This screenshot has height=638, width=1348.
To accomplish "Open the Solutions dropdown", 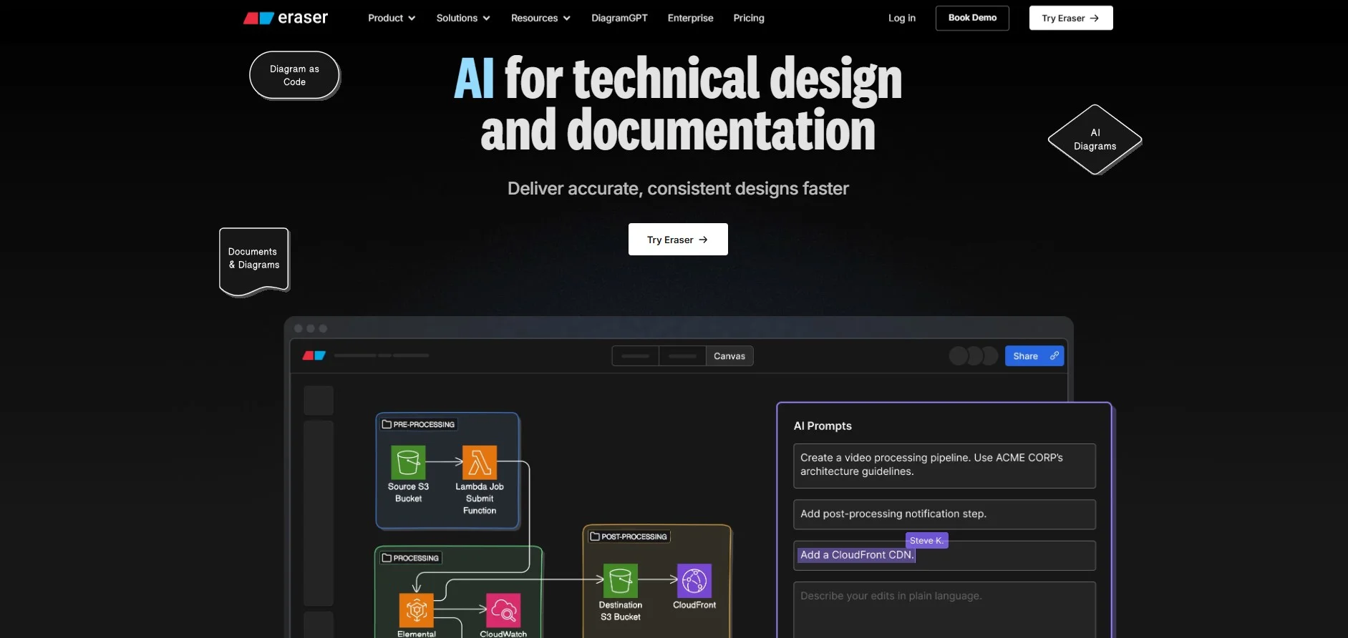I will pyautogui.click(x=462, y=18).
